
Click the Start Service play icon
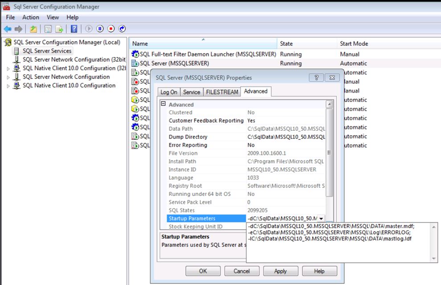pos(89,28)
